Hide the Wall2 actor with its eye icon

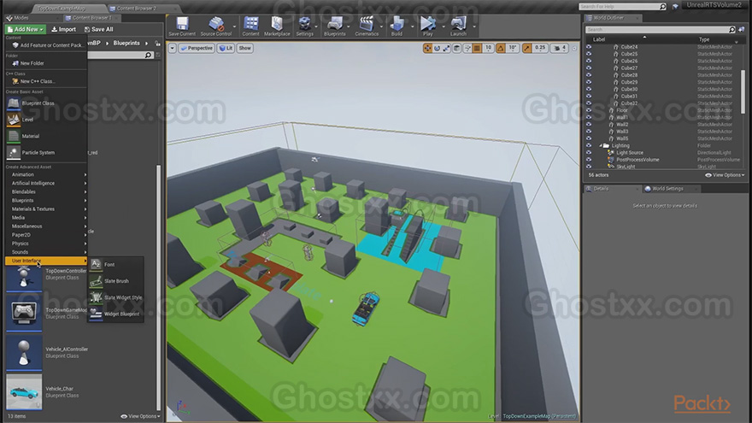[x=589, y=124]
